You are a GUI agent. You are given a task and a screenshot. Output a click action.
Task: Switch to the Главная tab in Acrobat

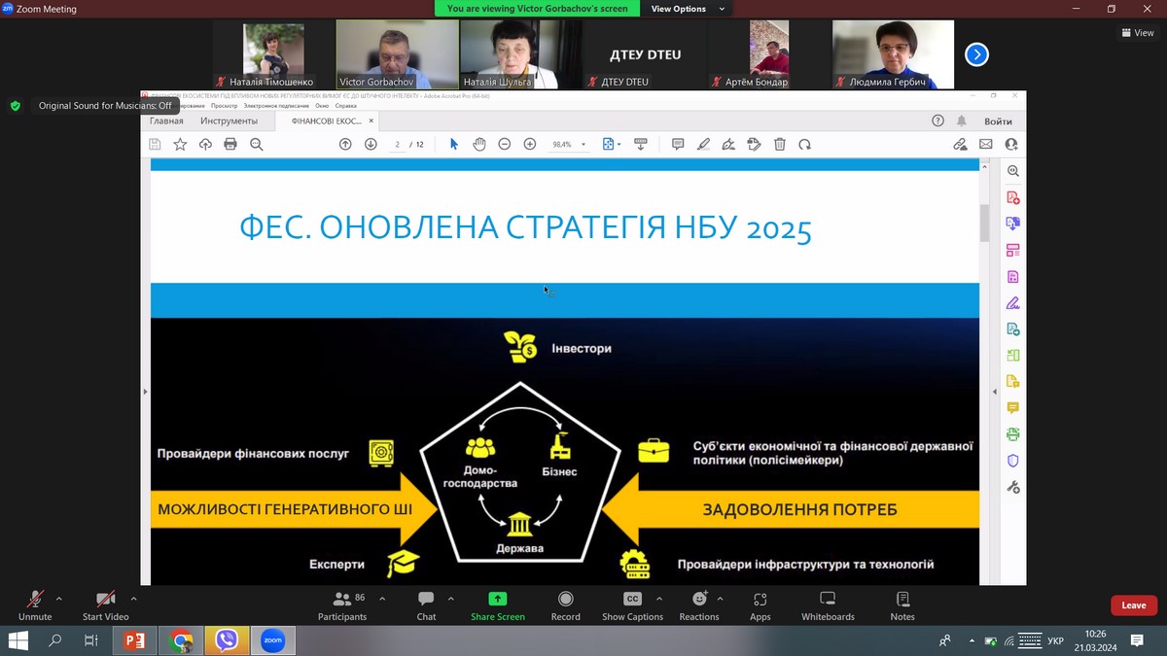[x=166, y=121]
